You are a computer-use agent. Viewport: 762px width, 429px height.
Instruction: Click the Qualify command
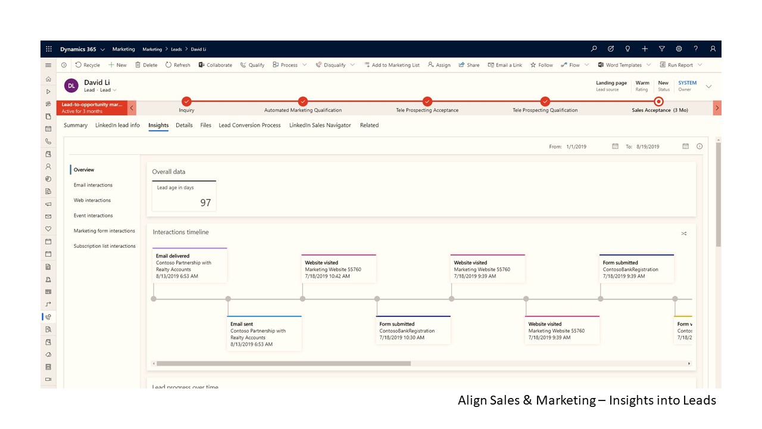(252, 65)
